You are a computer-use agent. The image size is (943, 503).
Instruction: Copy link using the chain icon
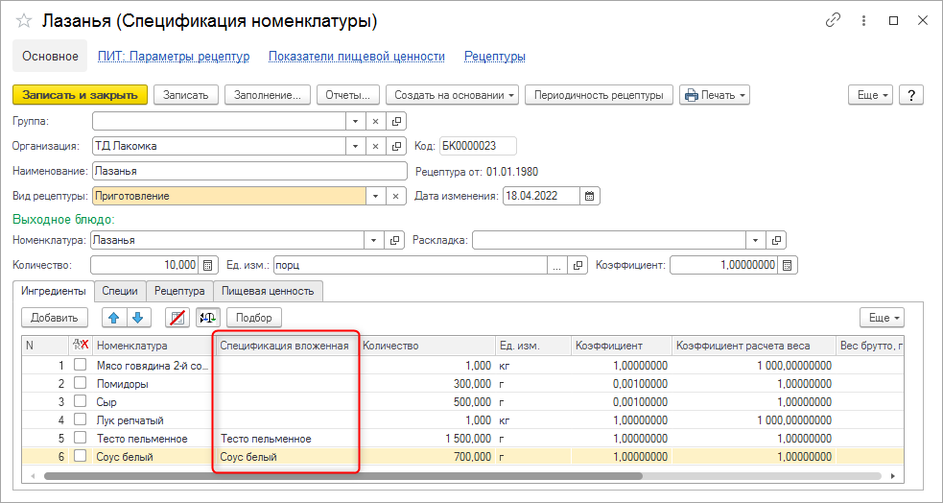(x=834, y=21)
